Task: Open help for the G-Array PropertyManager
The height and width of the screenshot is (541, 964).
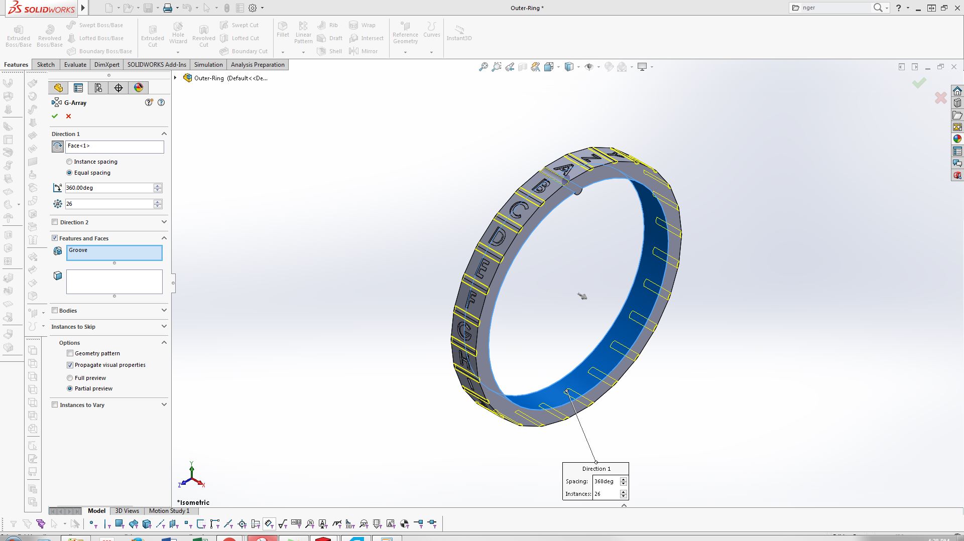Action: pyautogui.click(x=161, y=102)
